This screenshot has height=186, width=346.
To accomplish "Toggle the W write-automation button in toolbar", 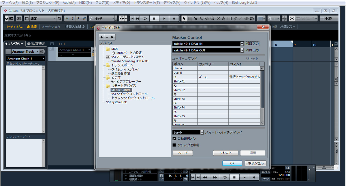I will (84, 18).
